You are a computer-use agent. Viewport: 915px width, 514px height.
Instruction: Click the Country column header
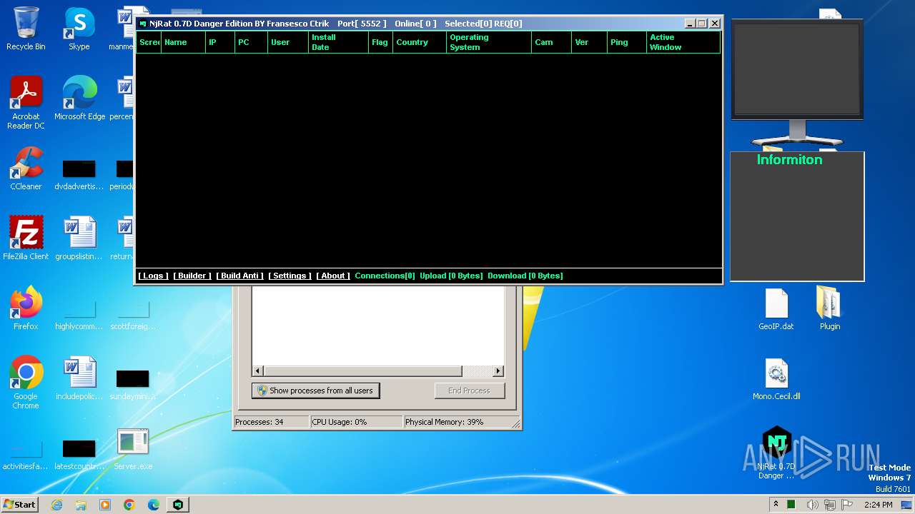(x=419, y=42)
